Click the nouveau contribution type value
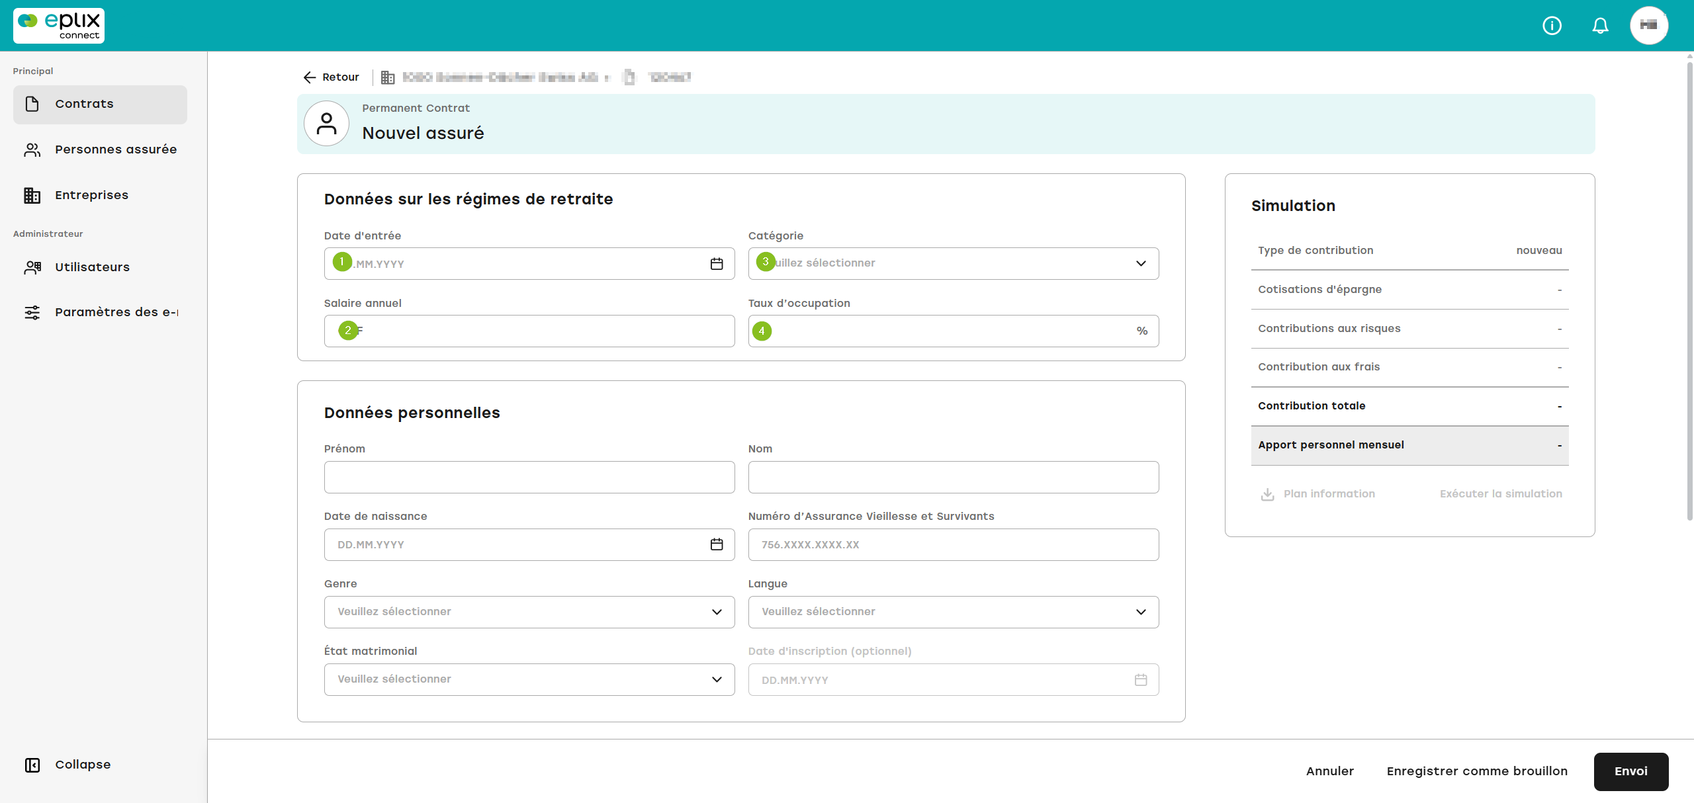Screen dimensions: 1694x803 (1539, 251)
